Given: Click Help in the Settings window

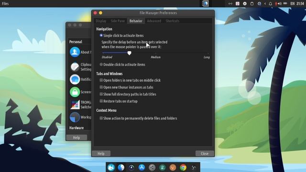Looking at the screenshot, I should (x=76, y=138).
